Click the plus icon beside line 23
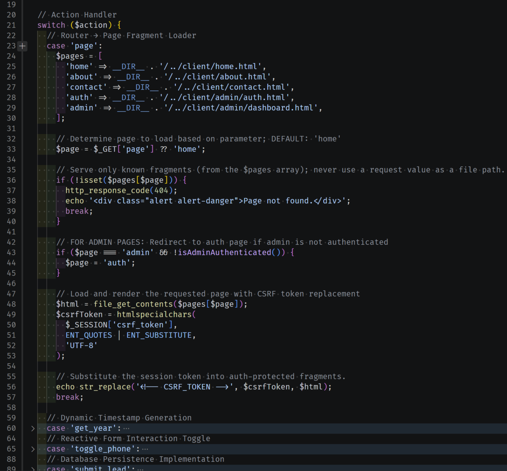Viewport: 507px width, 471px height. pyautogui.click(x=22, y=46)
